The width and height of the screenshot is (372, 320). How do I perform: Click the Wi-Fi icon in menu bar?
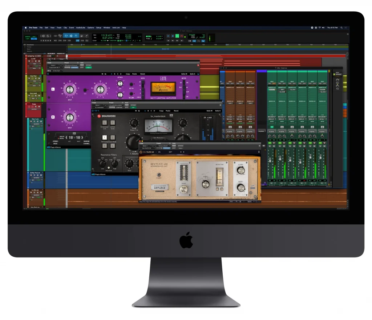click(320, 28)
